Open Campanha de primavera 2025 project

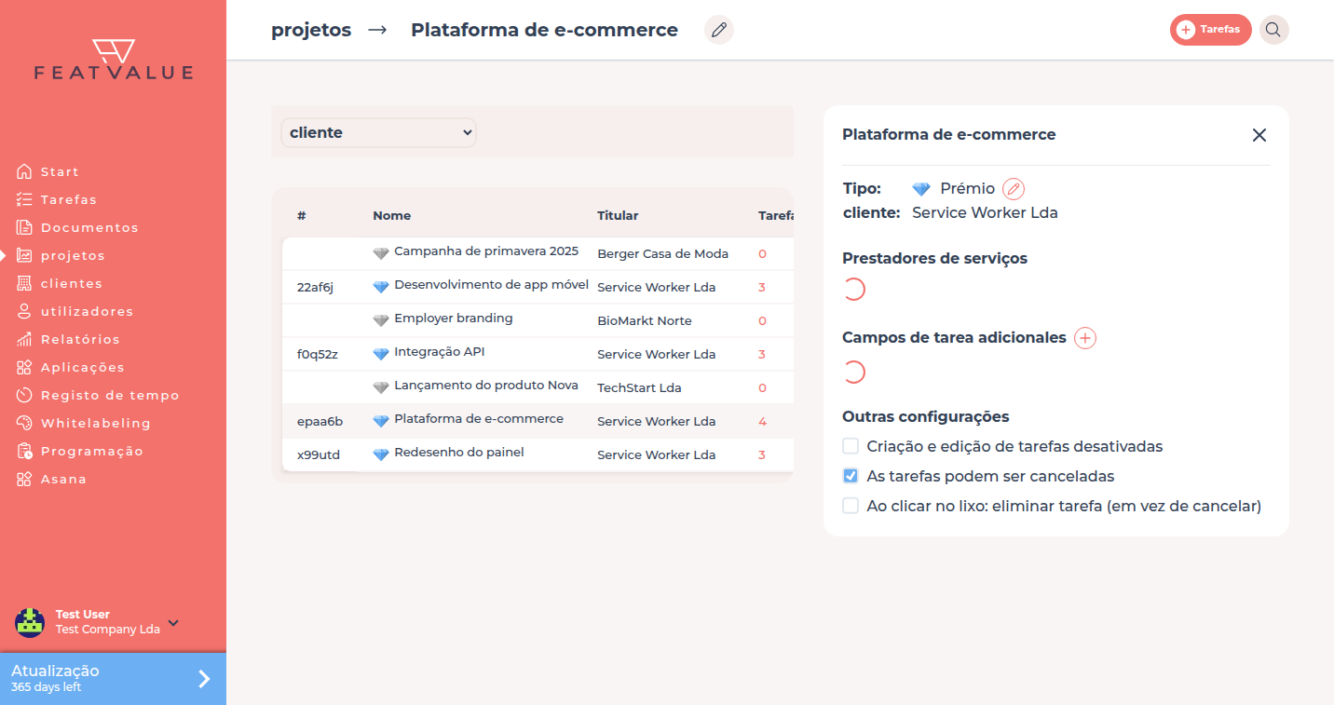(x=486, y=251)
